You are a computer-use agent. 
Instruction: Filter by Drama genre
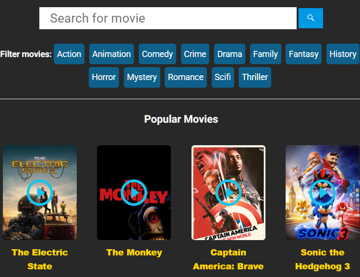(x=229, y=54)
